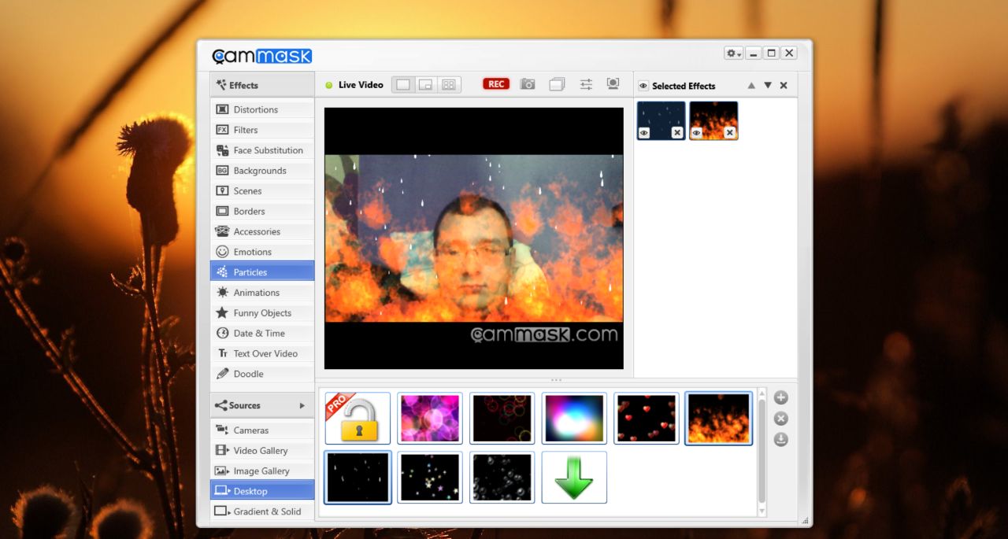Choose Gradient & Solid source
Viewport: 1008px width, 539px height.
(x=262, y=511)
